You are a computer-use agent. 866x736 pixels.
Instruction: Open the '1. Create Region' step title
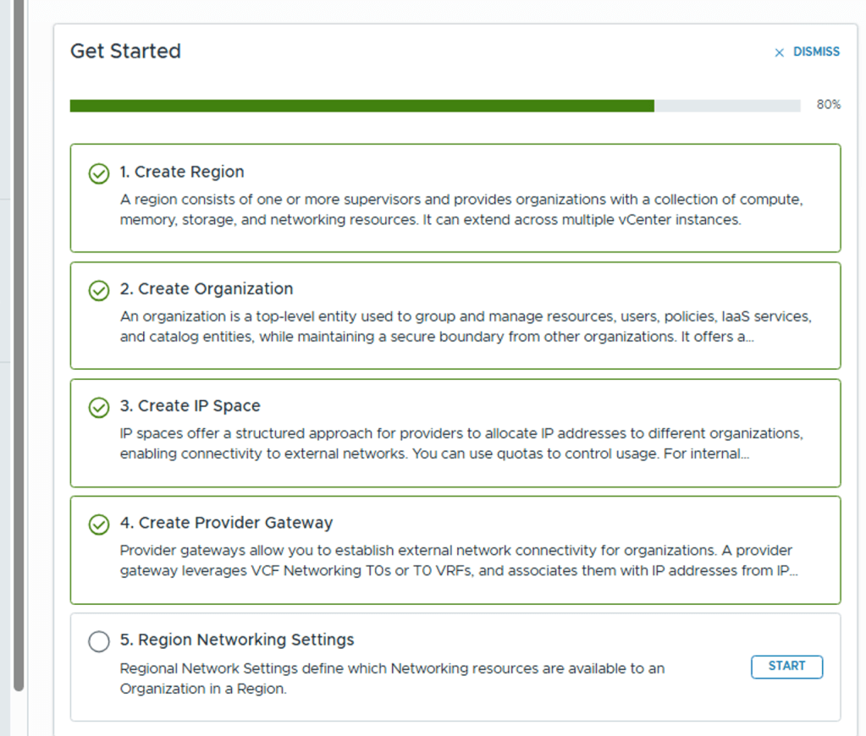coord(181,172)
